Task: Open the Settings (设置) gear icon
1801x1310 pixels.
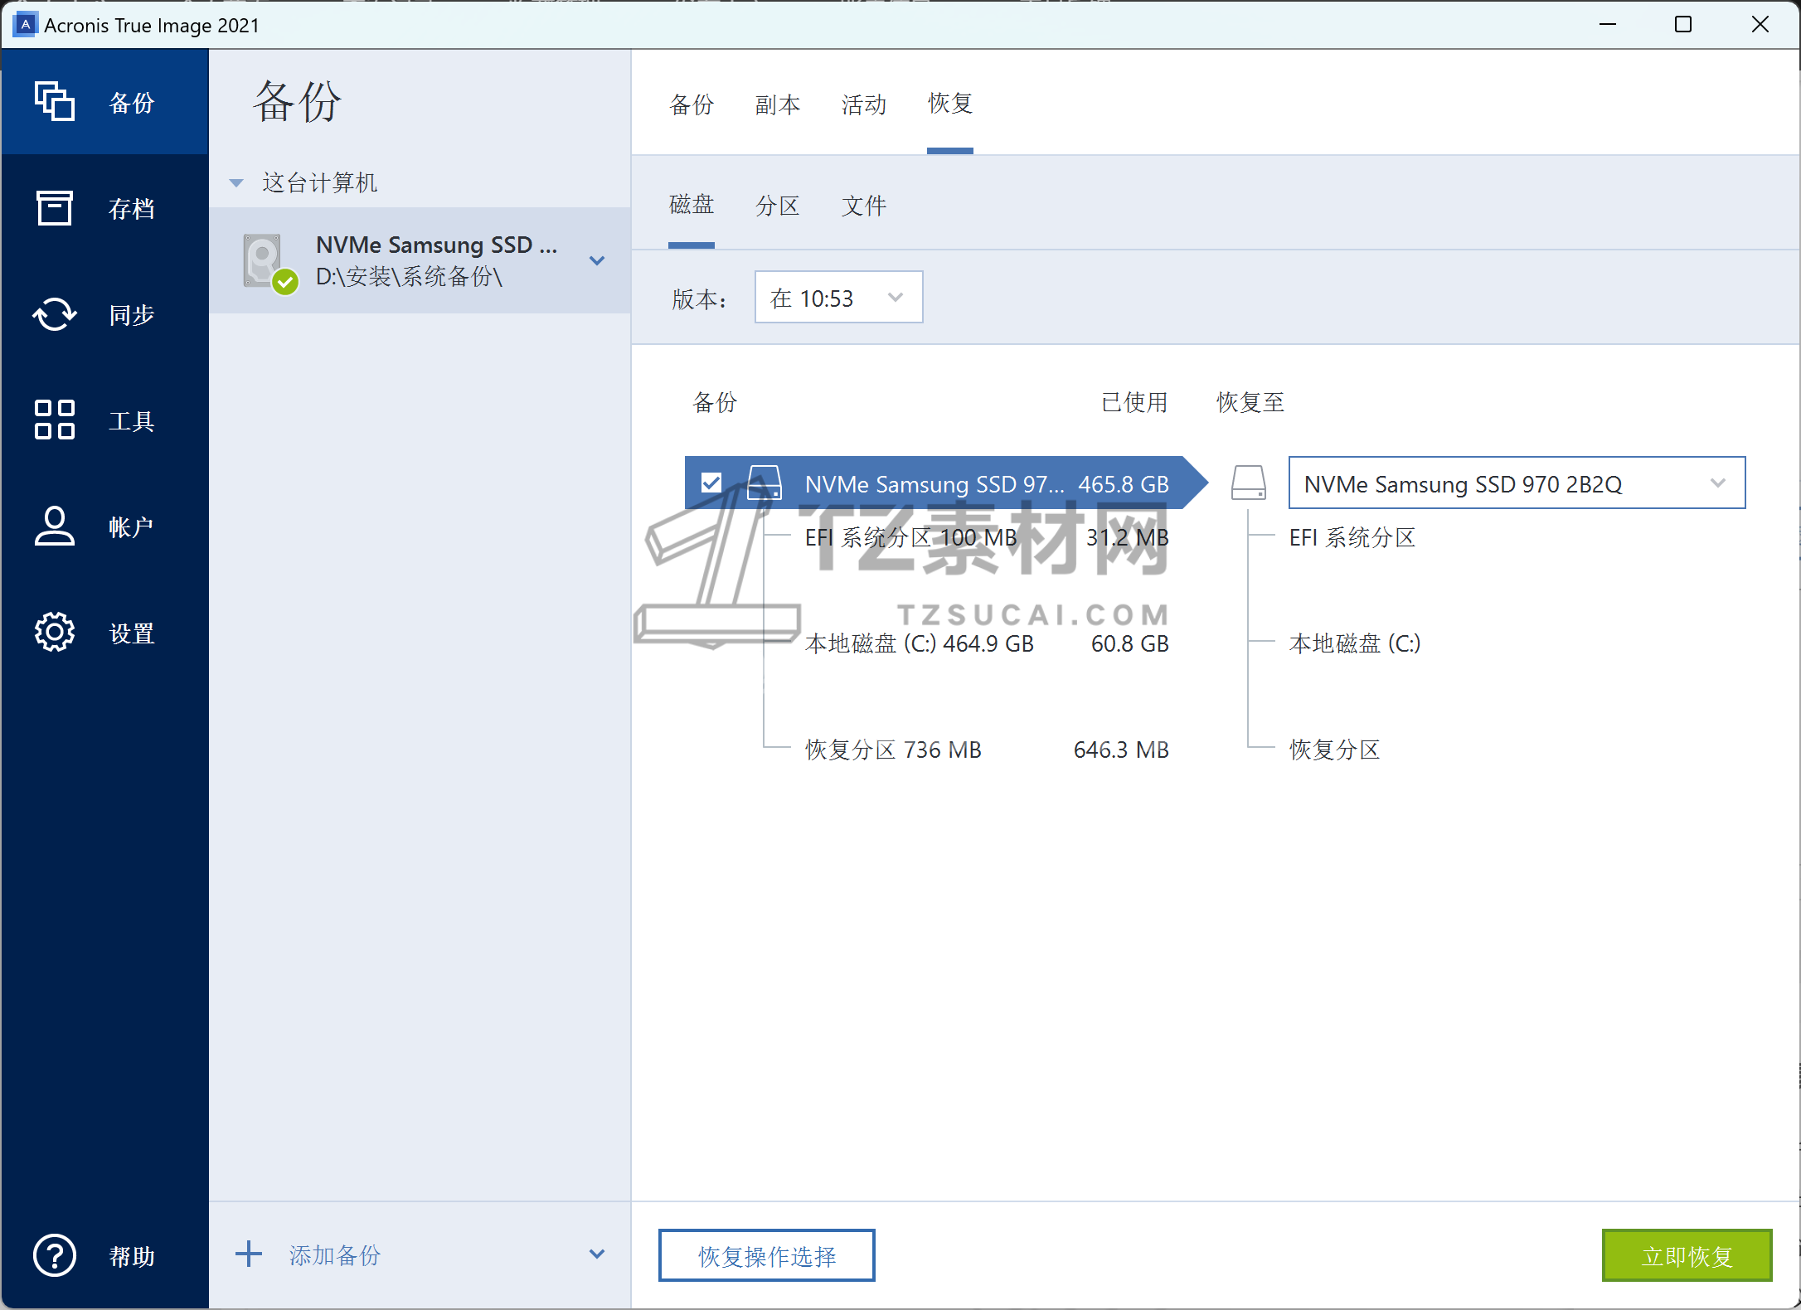Action: click(55, 633)
